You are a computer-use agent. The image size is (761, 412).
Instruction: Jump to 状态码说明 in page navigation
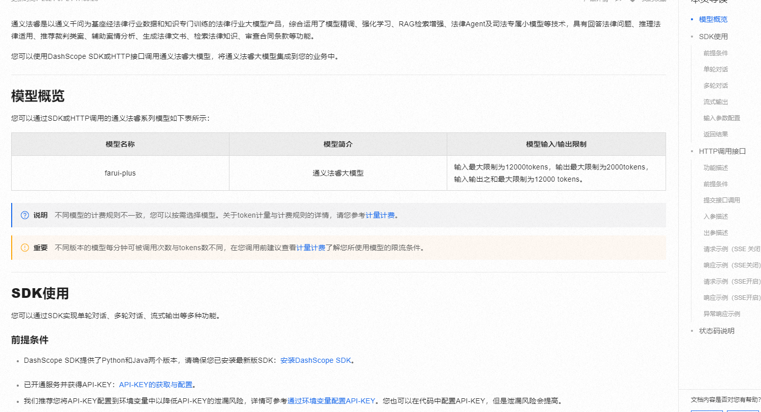(x=716, y=331)
